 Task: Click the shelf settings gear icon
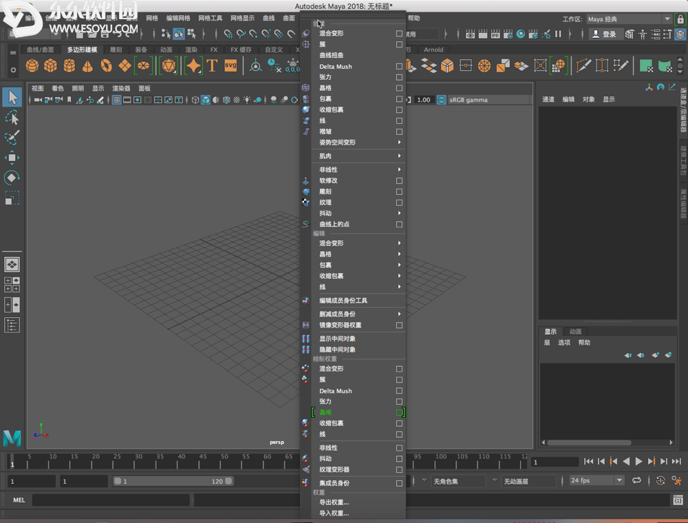[x=13, y=70]
